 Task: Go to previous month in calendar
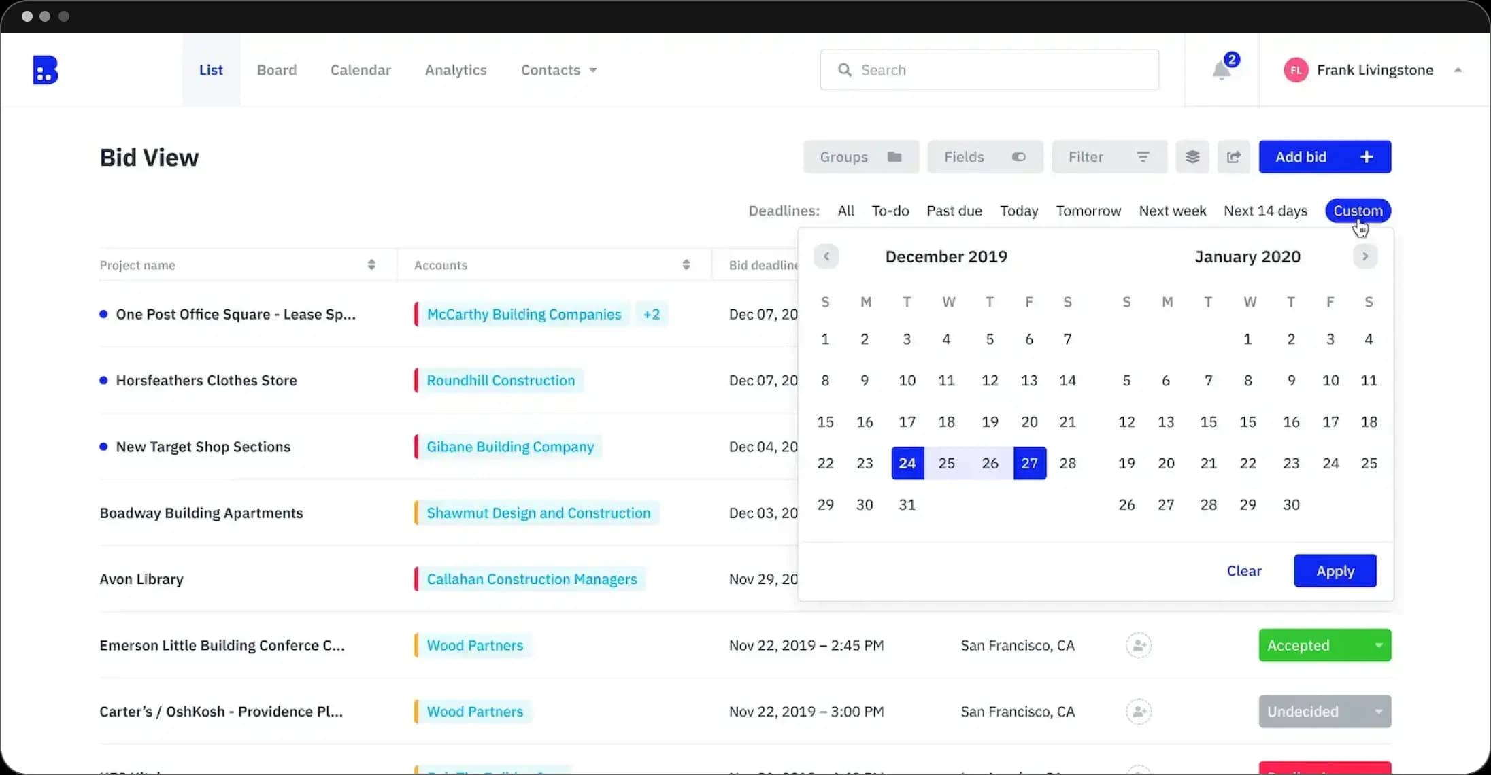point(826,256)
